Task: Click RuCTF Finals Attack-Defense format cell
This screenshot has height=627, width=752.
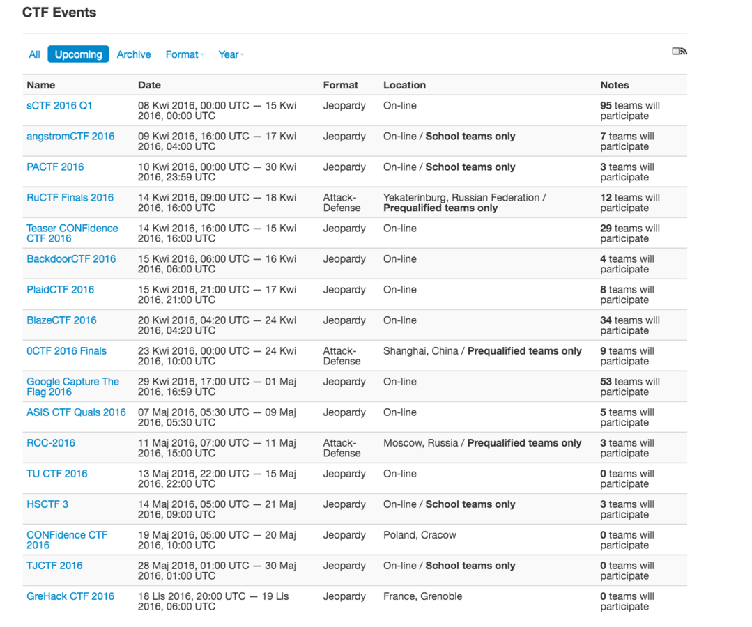Action: pos(342,203)
